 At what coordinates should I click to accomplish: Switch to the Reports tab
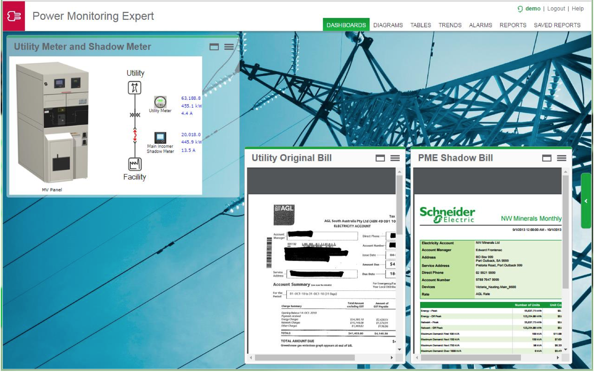513,25
